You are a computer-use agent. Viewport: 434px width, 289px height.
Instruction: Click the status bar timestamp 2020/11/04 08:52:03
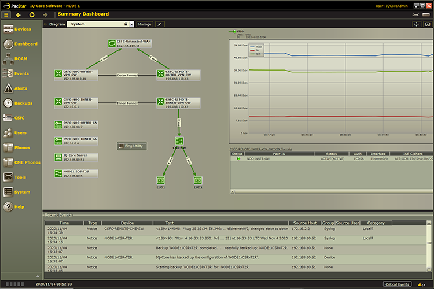[x=54, y=284]
